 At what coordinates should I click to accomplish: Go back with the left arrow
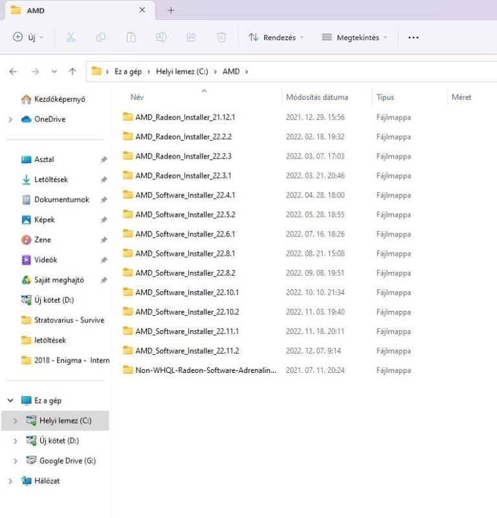[x=13, y=71]
